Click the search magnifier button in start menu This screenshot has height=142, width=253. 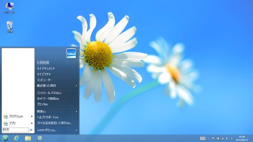[31, 130]
